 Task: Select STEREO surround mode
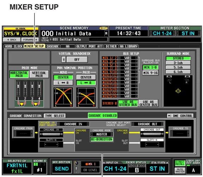pos(178,58)
